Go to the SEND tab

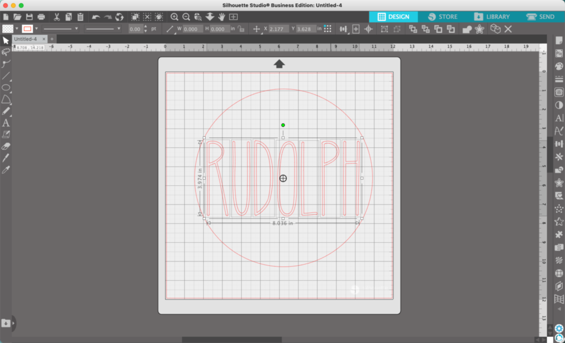click(x=541, y=17)
